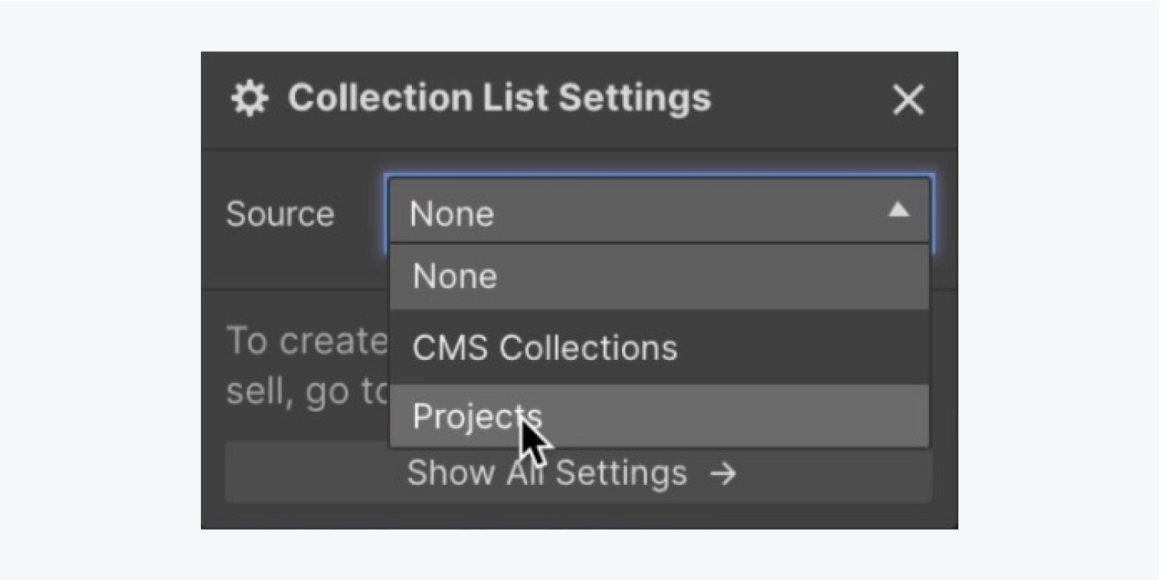1160x580 pixels.
Task: Click the Collection List Settings title text
Action: (x=498, y=99)
